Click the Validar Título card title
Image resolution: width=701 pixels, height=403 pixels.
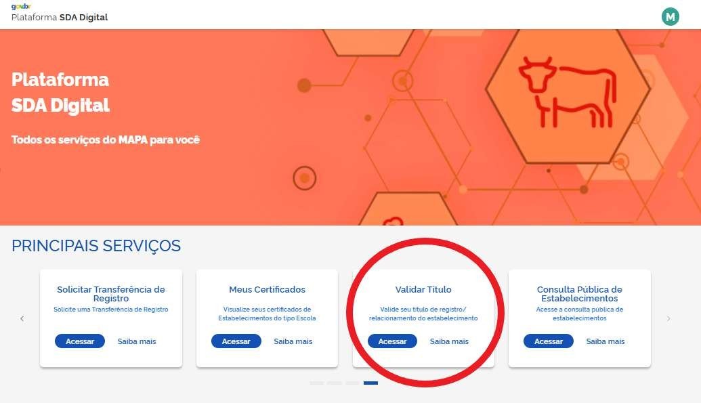point(423,289)
